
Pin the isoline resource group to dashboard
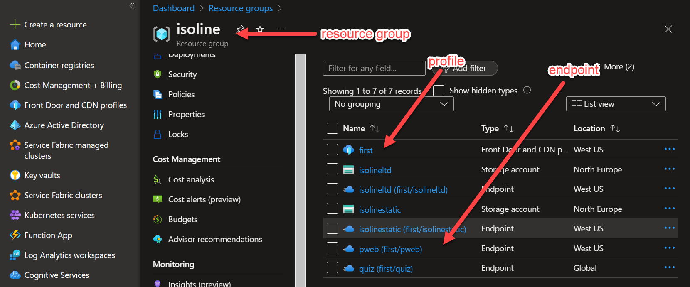click(240, 29)
